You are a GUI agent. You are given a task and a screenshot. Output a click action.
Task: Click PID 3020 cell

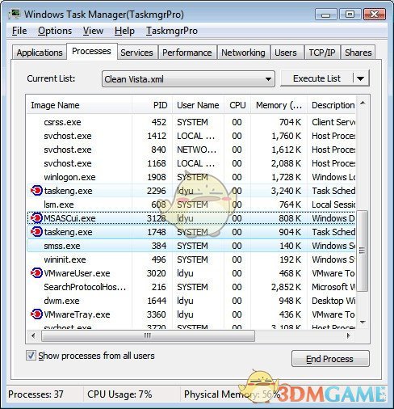pyautogui.click(x=156, y=273)
